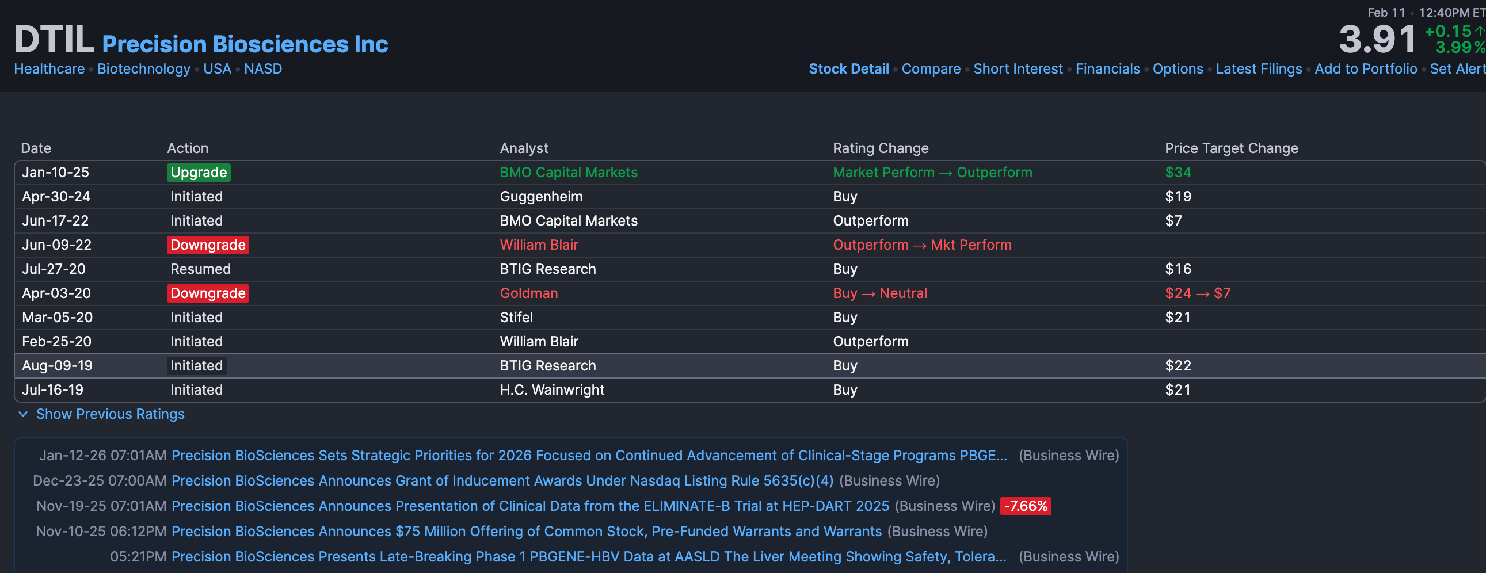Click the Action column header
1486x573 pixels.
coord(188,148)
